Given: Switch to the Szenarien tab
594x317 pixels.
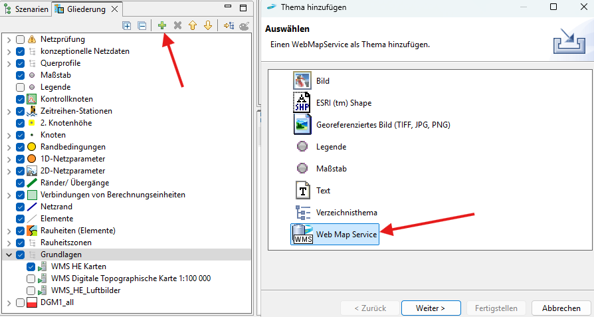Looking at the screenshot, I should click(25, 9).
